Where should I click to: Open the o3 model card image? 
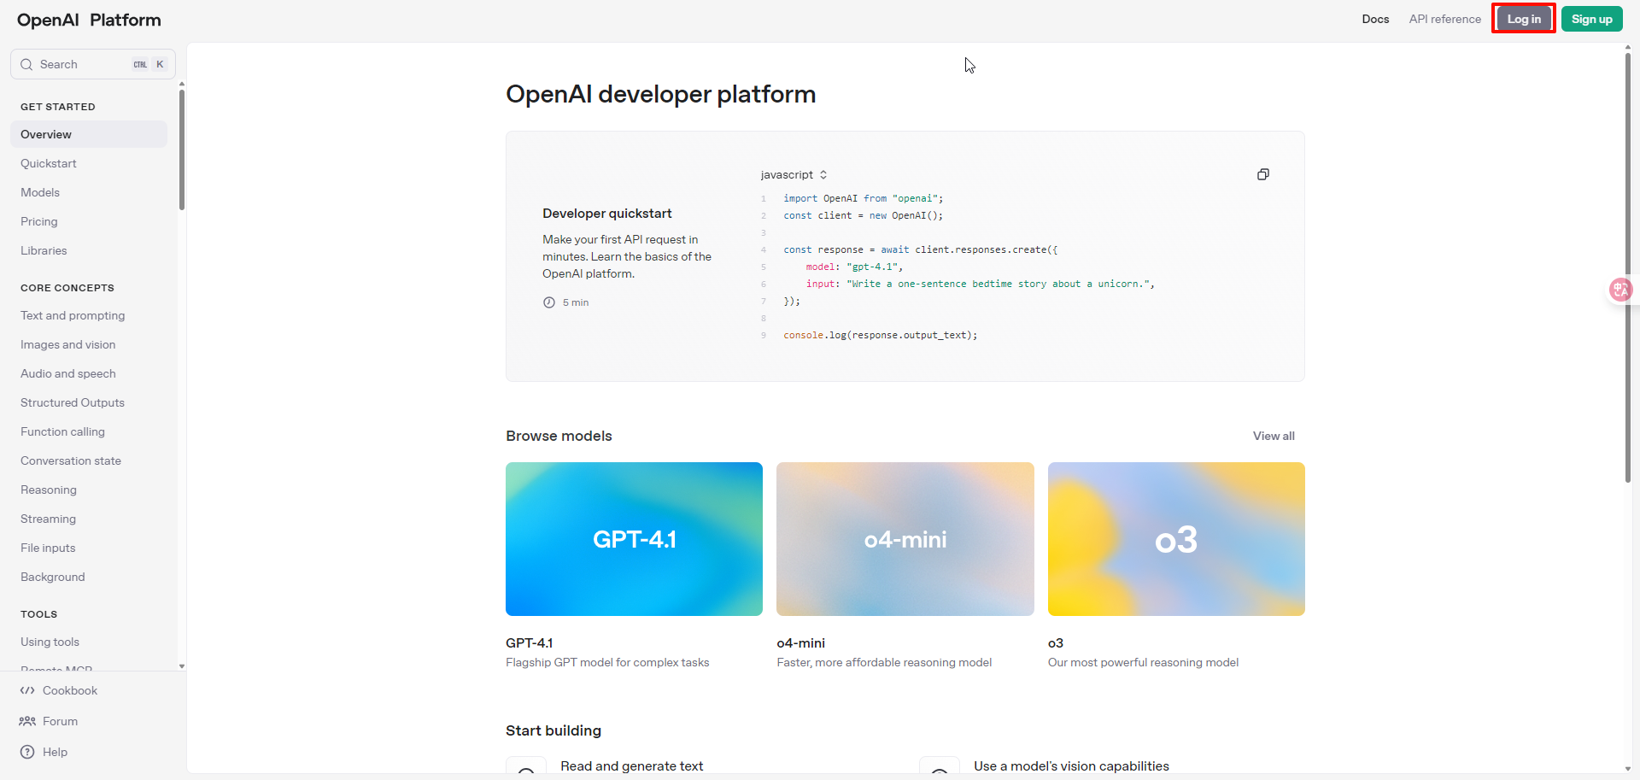click(1175, 539)
